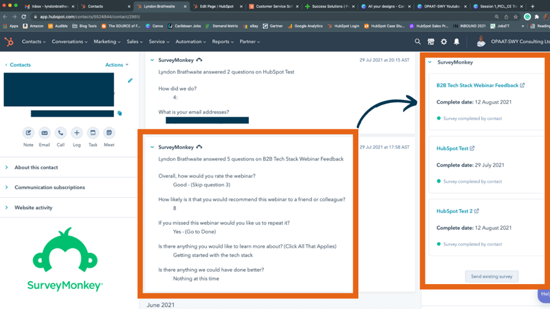This screenshot has height=309, width=550.
Task: Click the browser zoom magnifier icon in address bar
Action: click(497, 16)
